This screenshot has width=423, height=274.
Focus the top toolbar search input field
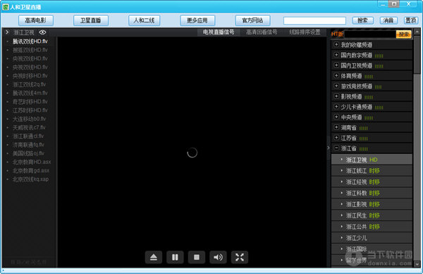click(314, 20)
